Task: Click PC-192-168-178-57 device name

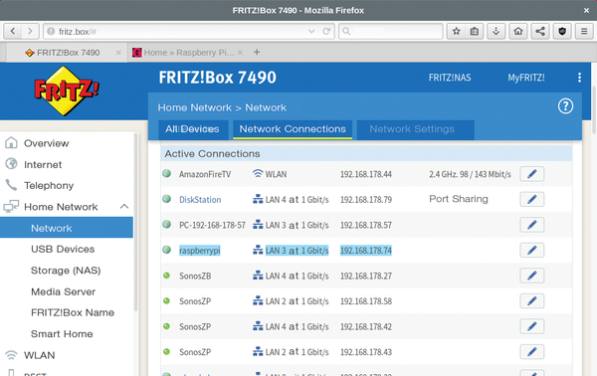Action: coord(212,225)
